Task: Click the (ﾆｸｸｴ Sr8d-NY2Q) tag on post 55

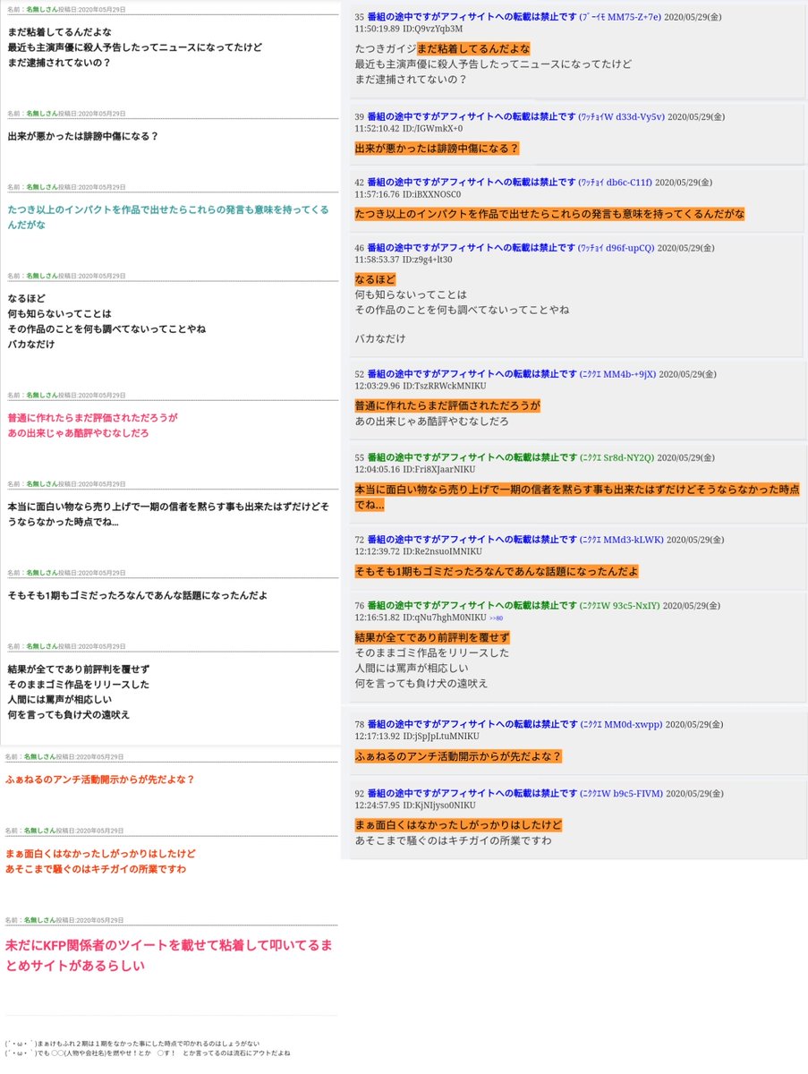Action: pyautogui.click(x=616, y=457)
